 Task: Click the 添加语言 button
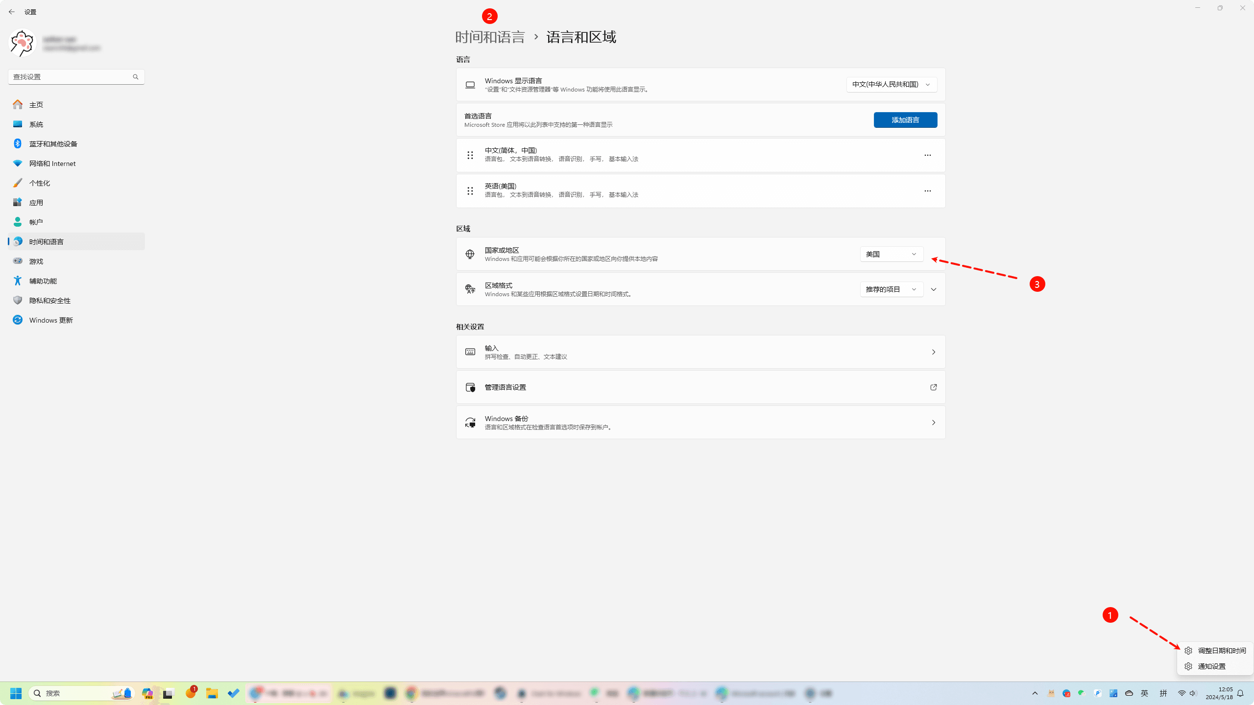click(905, 120)
